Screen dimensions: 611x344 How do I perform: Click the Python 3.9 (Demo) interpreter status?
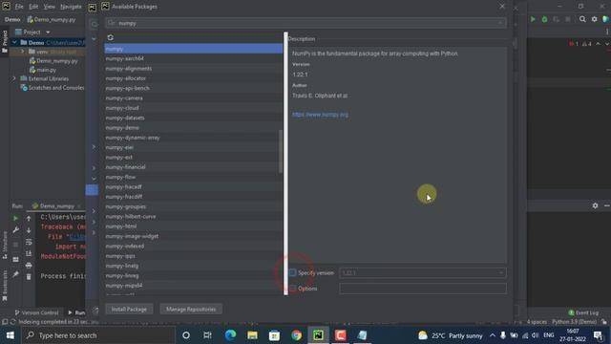(574, 322)
